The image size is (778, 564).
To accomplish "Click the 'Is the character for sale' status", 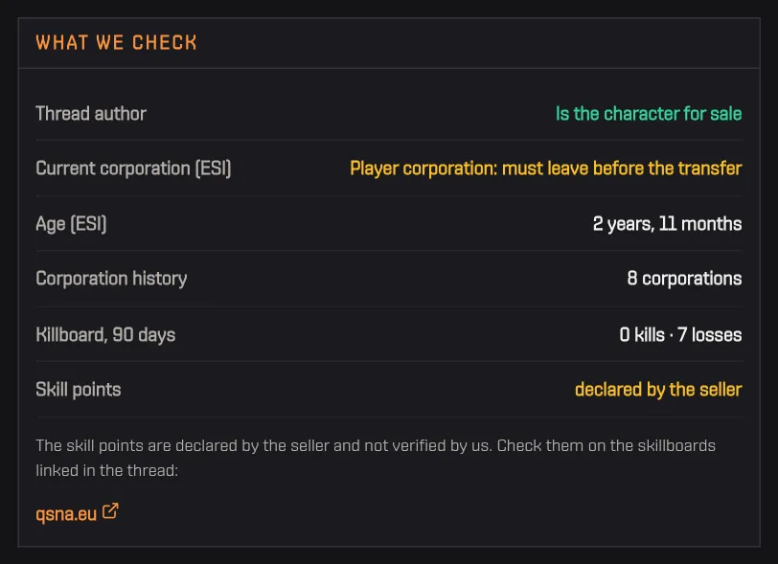I will point(649,114).
